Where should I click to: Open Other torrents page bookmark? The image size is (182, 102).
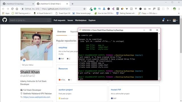click(x=82, y=13)
